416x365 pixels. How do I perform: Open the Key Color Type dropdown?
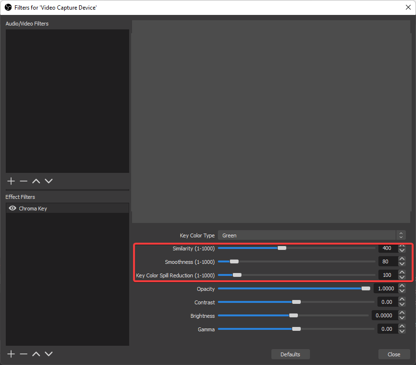click(312, 235)
